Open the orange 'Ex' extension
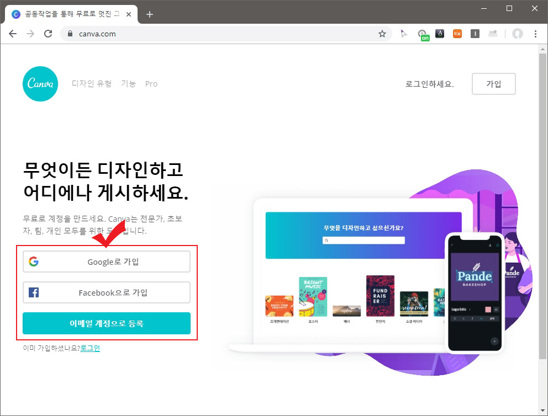The image size is (548, 416). [457, 34]
